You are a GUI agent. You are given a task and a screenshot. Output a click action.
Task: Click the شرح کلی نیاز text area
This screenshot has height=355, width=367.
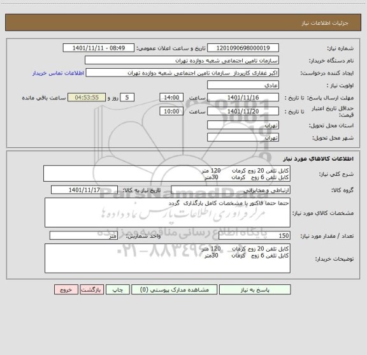[167, 173]
